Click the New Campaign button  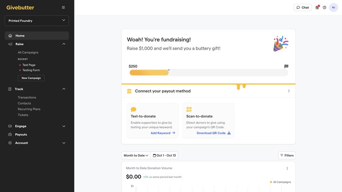pyautogui.click(x=31, y=78)
